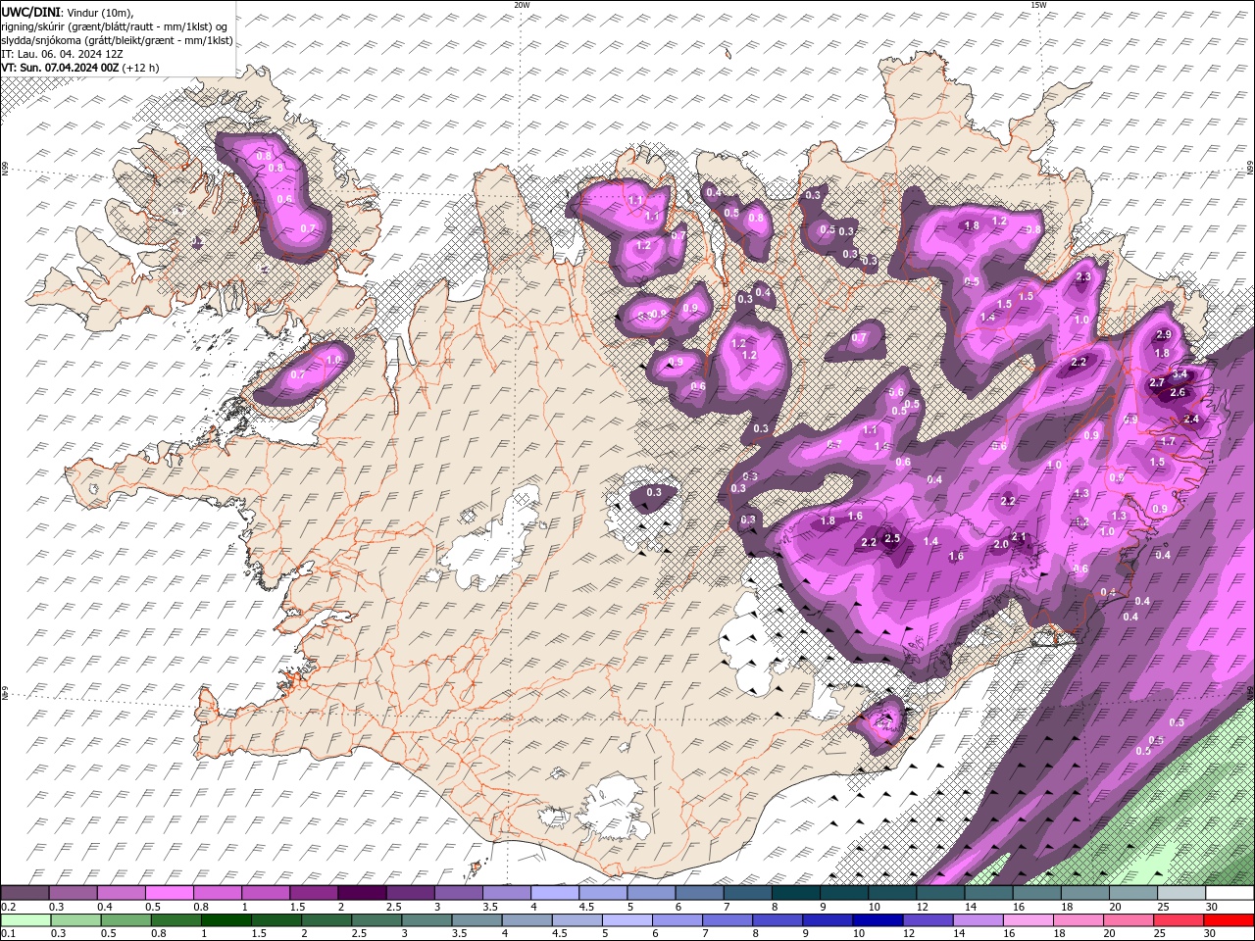Pick the light pink swatch labeled 16 in the lower legend
Image resolution: width=1255 pixels, height=941 pixels.
pyautogui.click(x=1029, y=920)
